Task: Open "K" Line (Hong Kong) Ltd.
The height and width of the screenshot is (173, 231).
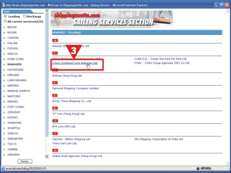Action: [x=69, y=114]
